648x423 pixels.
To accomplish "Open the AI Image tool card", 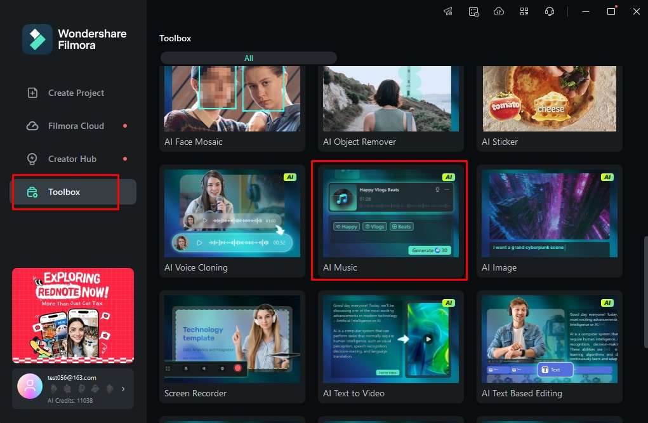I will tap(550, 221).
